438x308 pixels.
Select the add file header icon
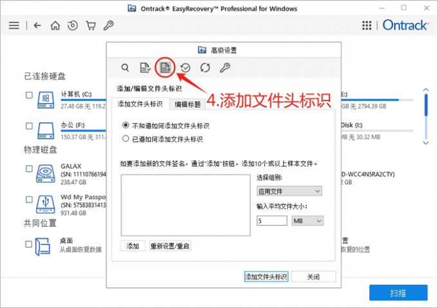165,68
